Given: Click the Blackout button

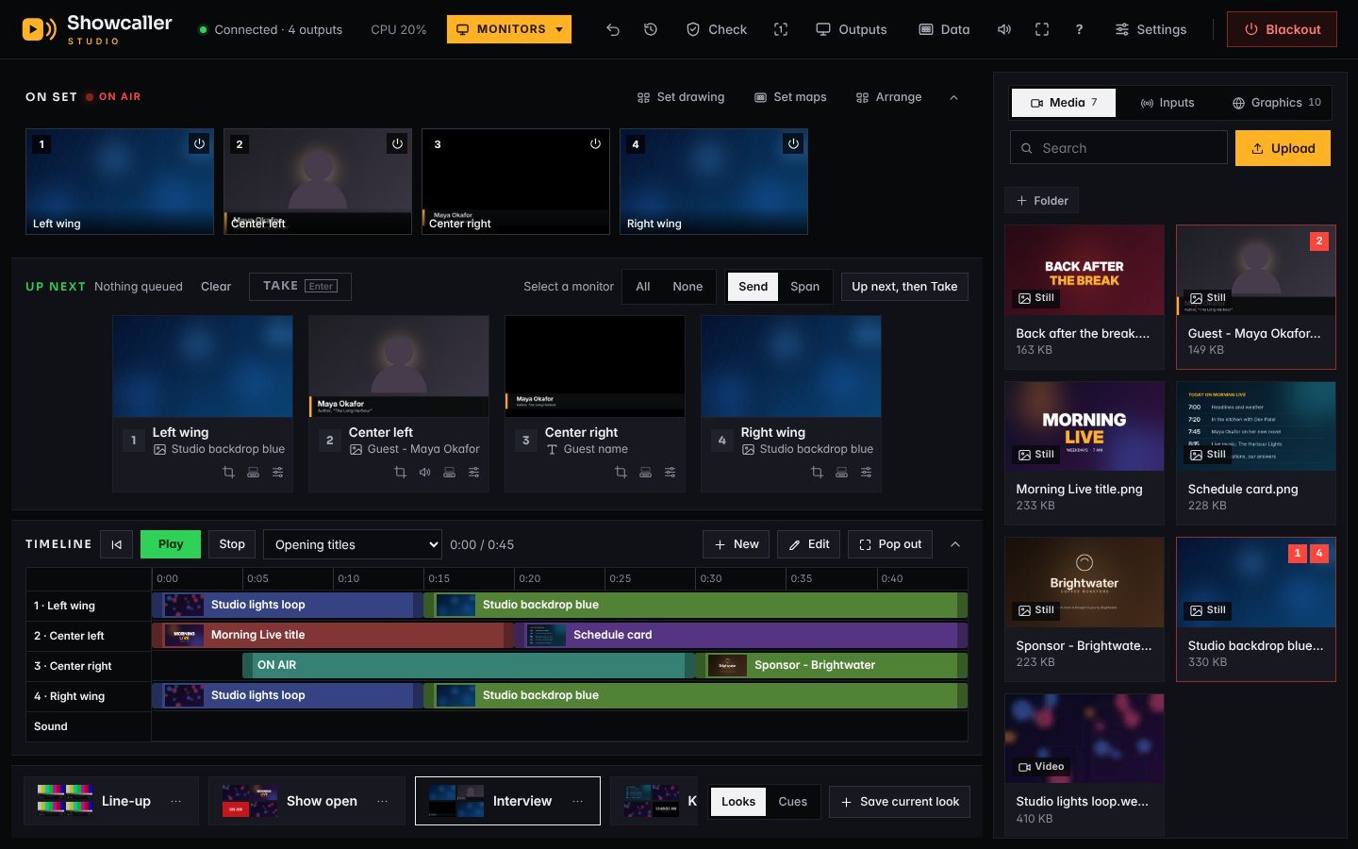Looking at the screenshot, I should (1282, 29).
